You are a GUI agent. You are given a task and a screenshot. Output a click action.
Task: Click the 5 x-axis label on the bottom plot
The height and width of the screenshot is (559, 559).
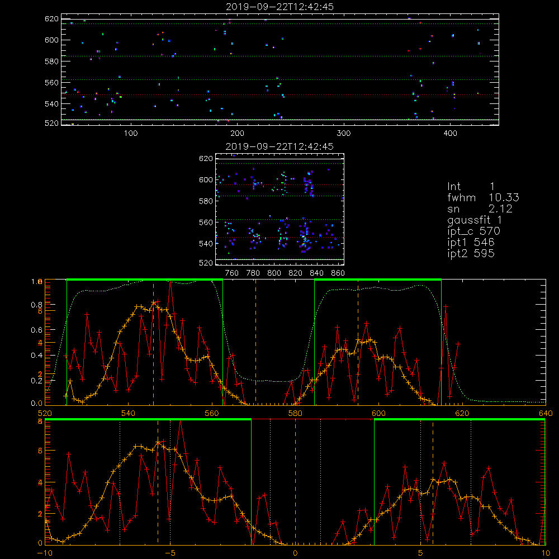[421, 553]
